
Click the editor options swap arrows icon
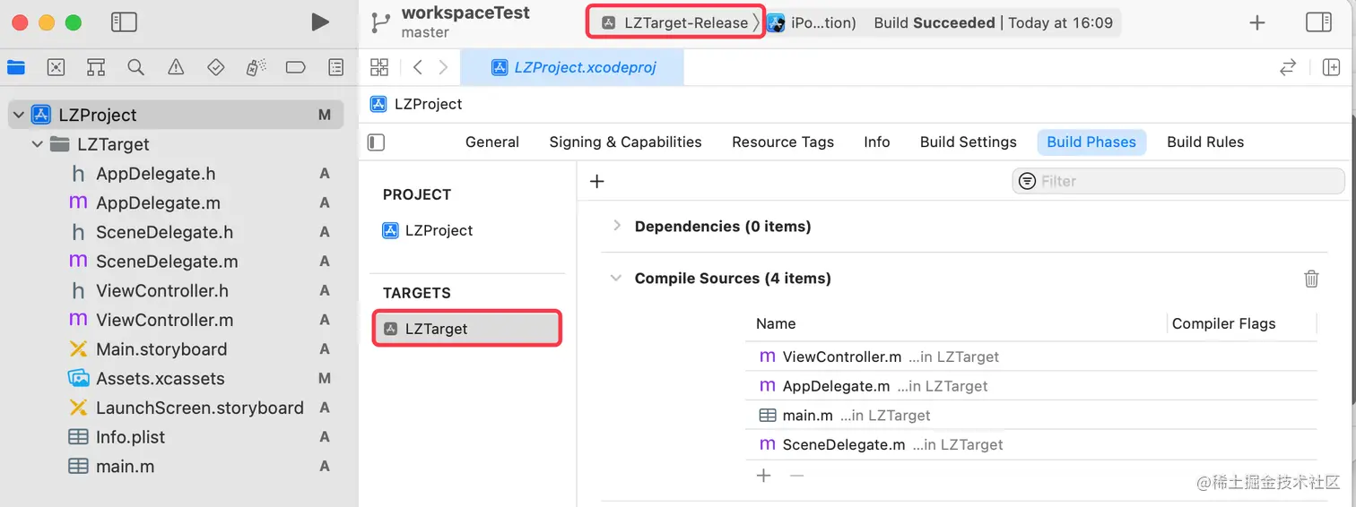[x=1288, y=67]
